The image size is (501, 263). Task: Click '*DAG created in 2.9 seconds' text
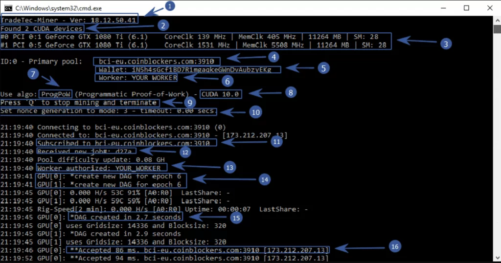pos(126,234)
